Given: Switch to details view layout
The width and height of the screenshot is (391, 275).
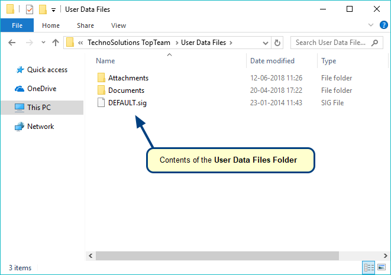Looking at the screenshot, I should click(x=369, y=267).
